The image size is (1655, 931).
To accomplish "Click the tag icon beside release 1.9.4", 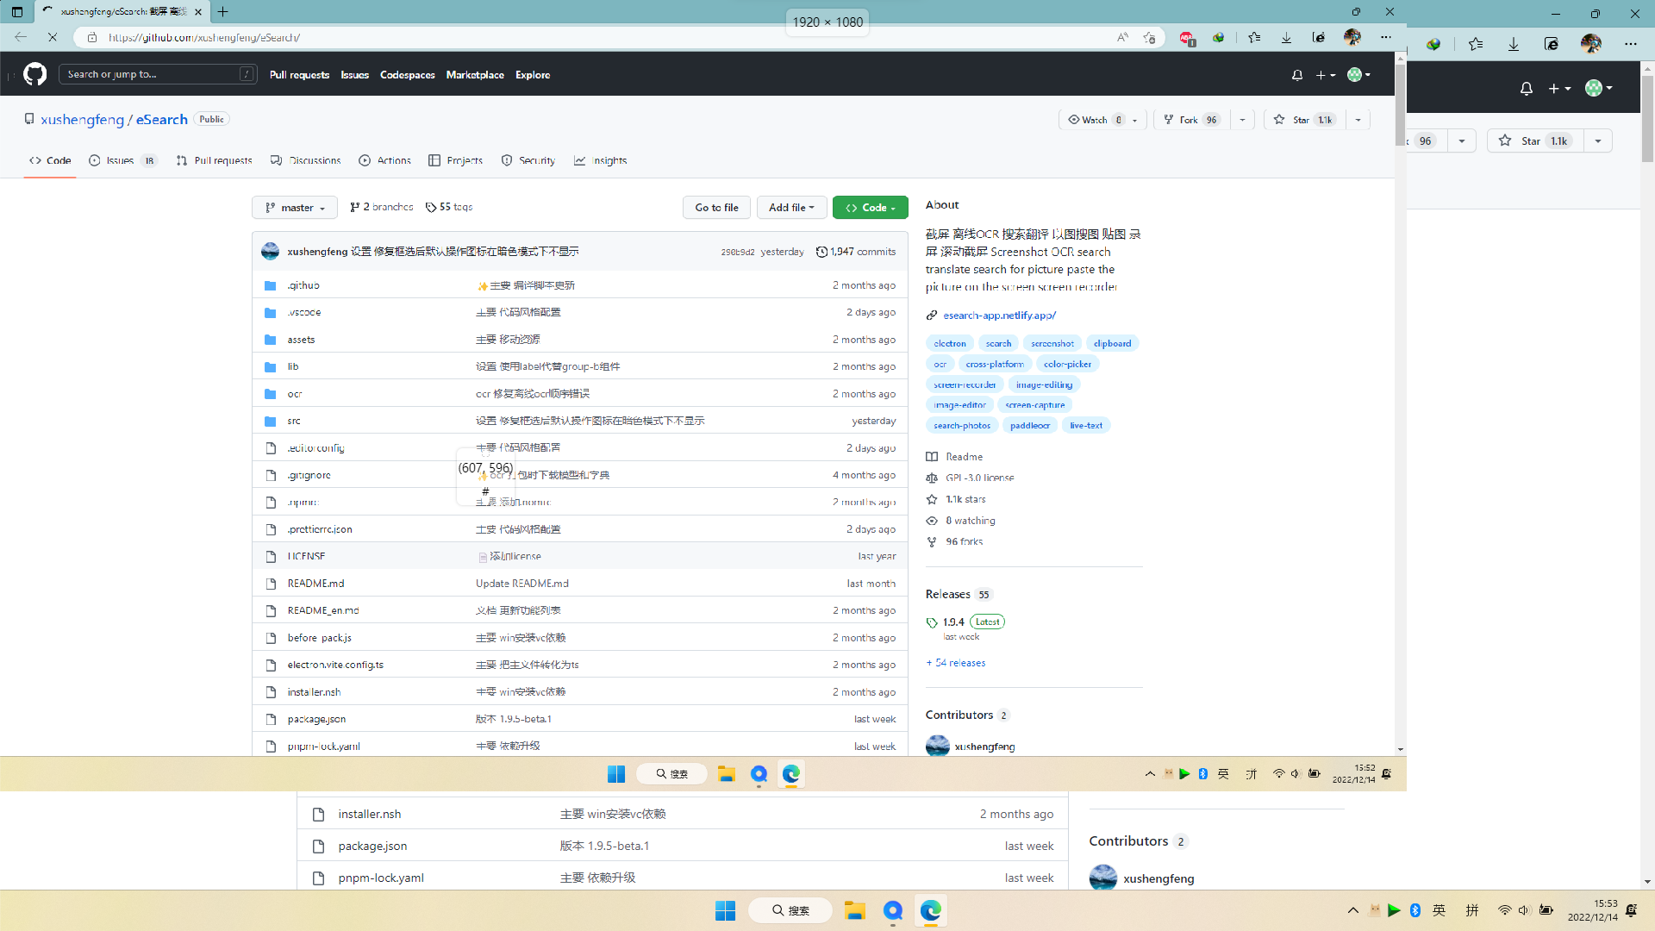I will (932, 622).
